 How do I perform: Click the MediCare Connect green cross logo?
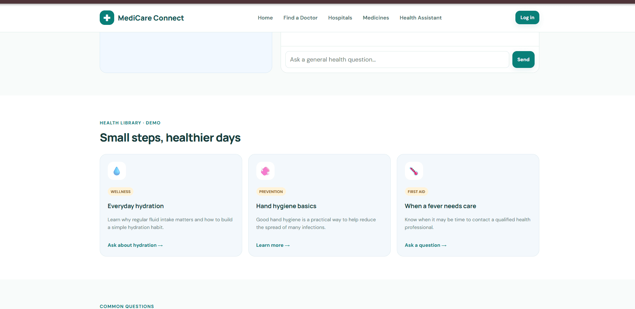click(107, 18)
